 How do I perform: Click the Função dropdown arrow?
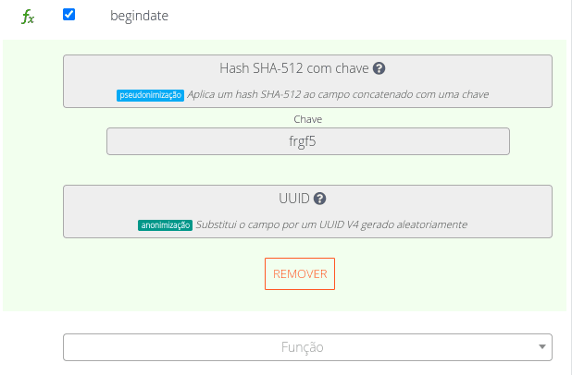(541, 347)
